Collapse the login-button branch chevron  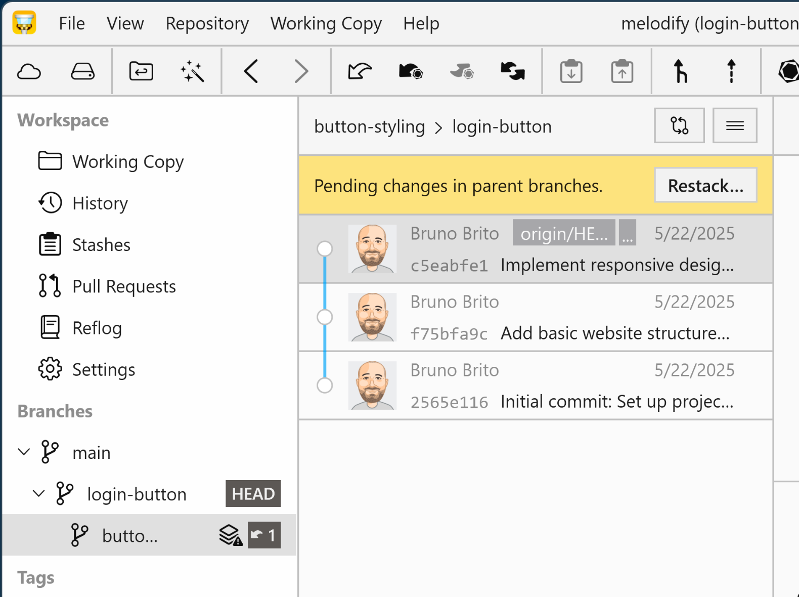pos(38,493)
